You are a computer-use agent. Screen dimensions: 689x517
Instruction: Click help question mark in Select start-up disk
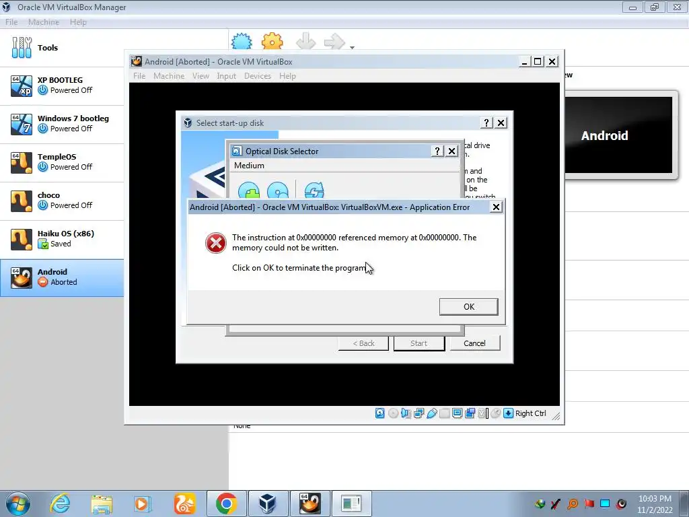486,123
